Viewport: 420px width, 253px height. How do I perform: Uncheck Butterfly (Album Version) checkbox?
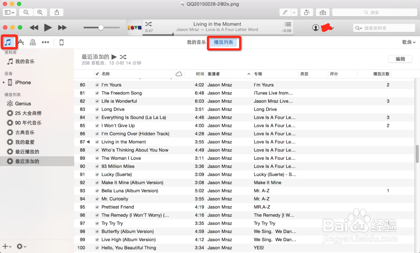point(97,231)
